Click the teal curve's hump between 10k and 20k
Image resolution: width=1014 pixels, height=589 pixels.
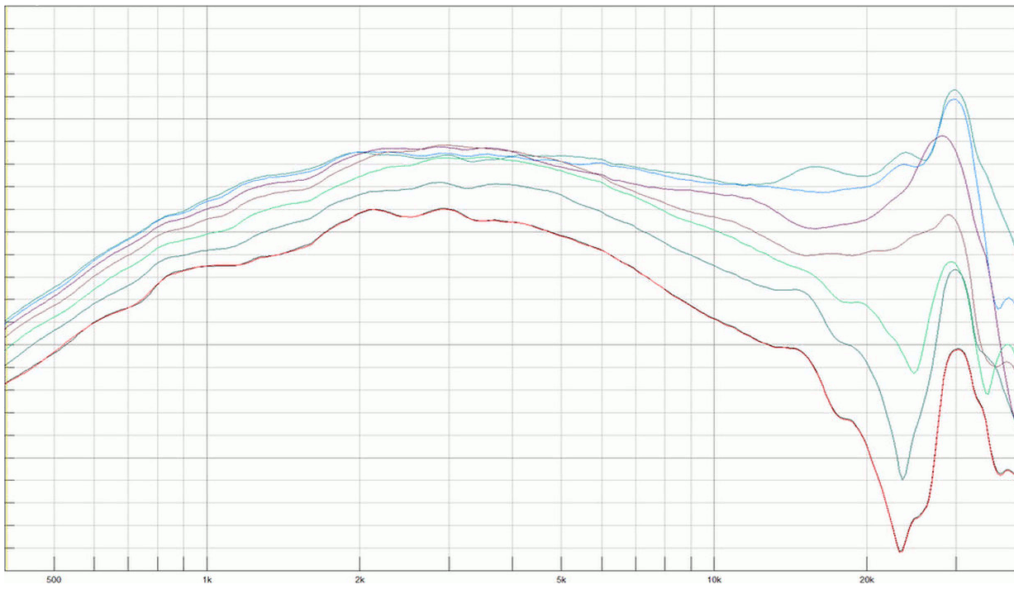click(x=816, y=166)
